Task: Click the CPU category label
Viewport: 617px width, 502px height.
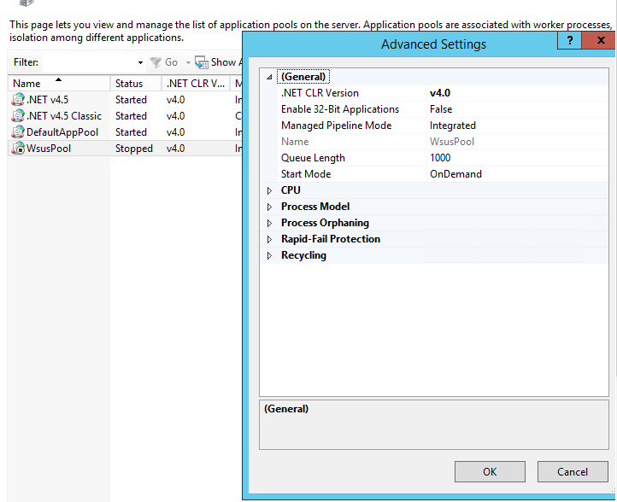Action: 291,190
